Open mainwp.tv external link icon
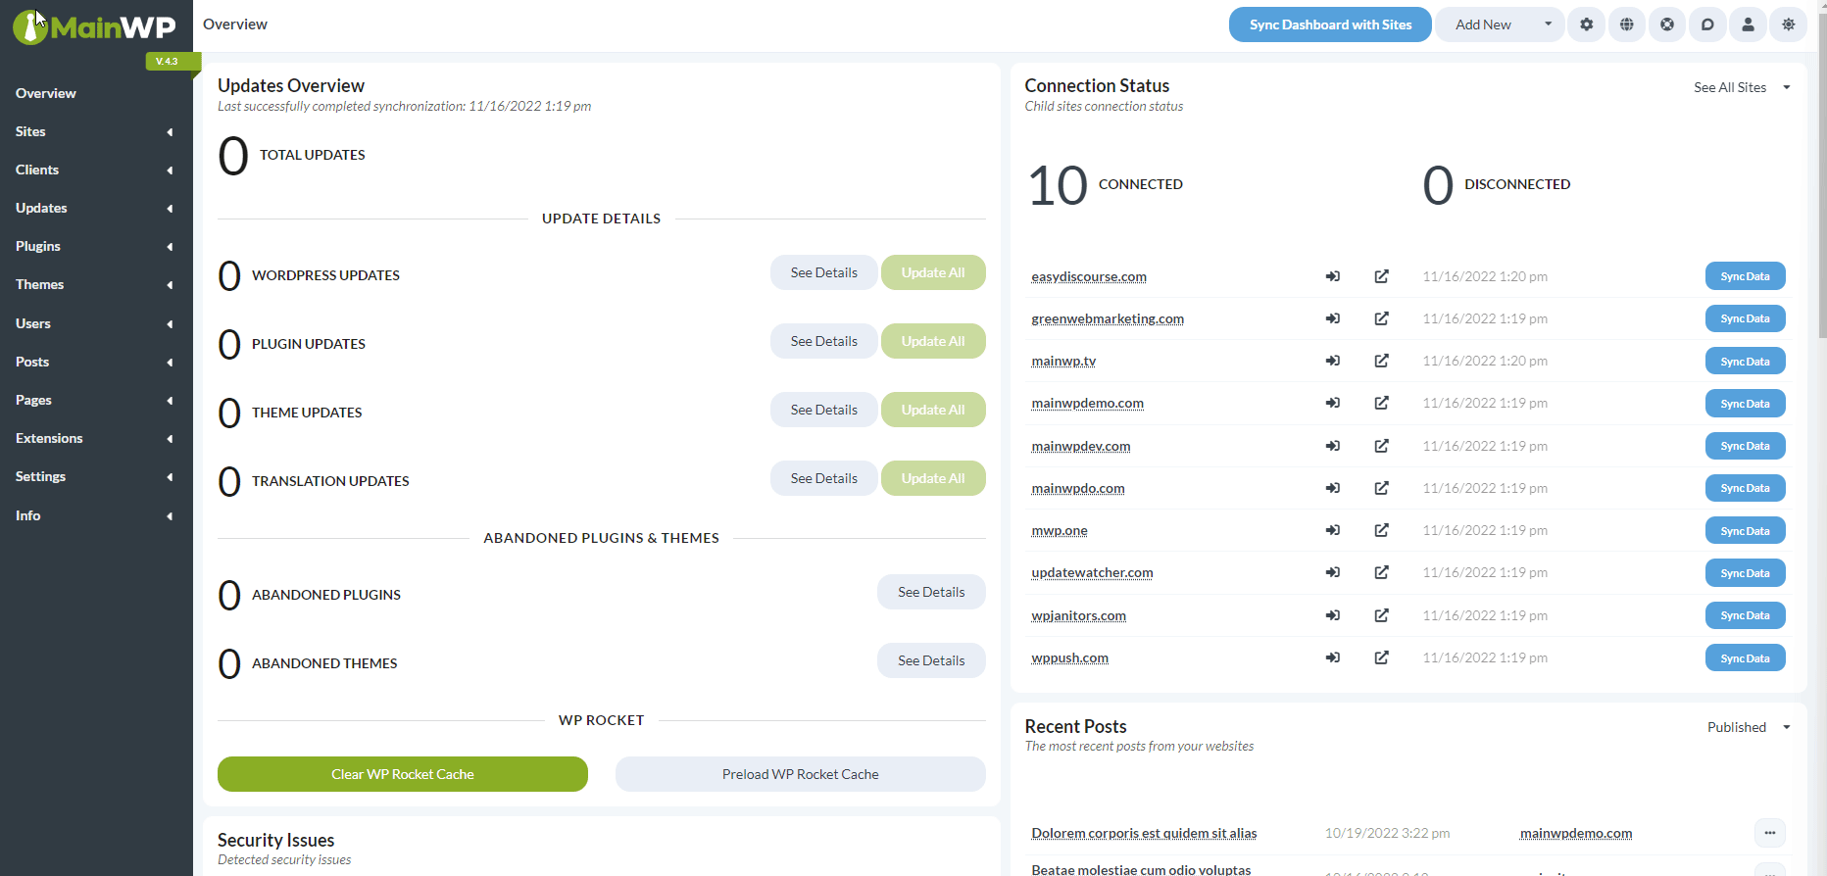 point(1381,361)
